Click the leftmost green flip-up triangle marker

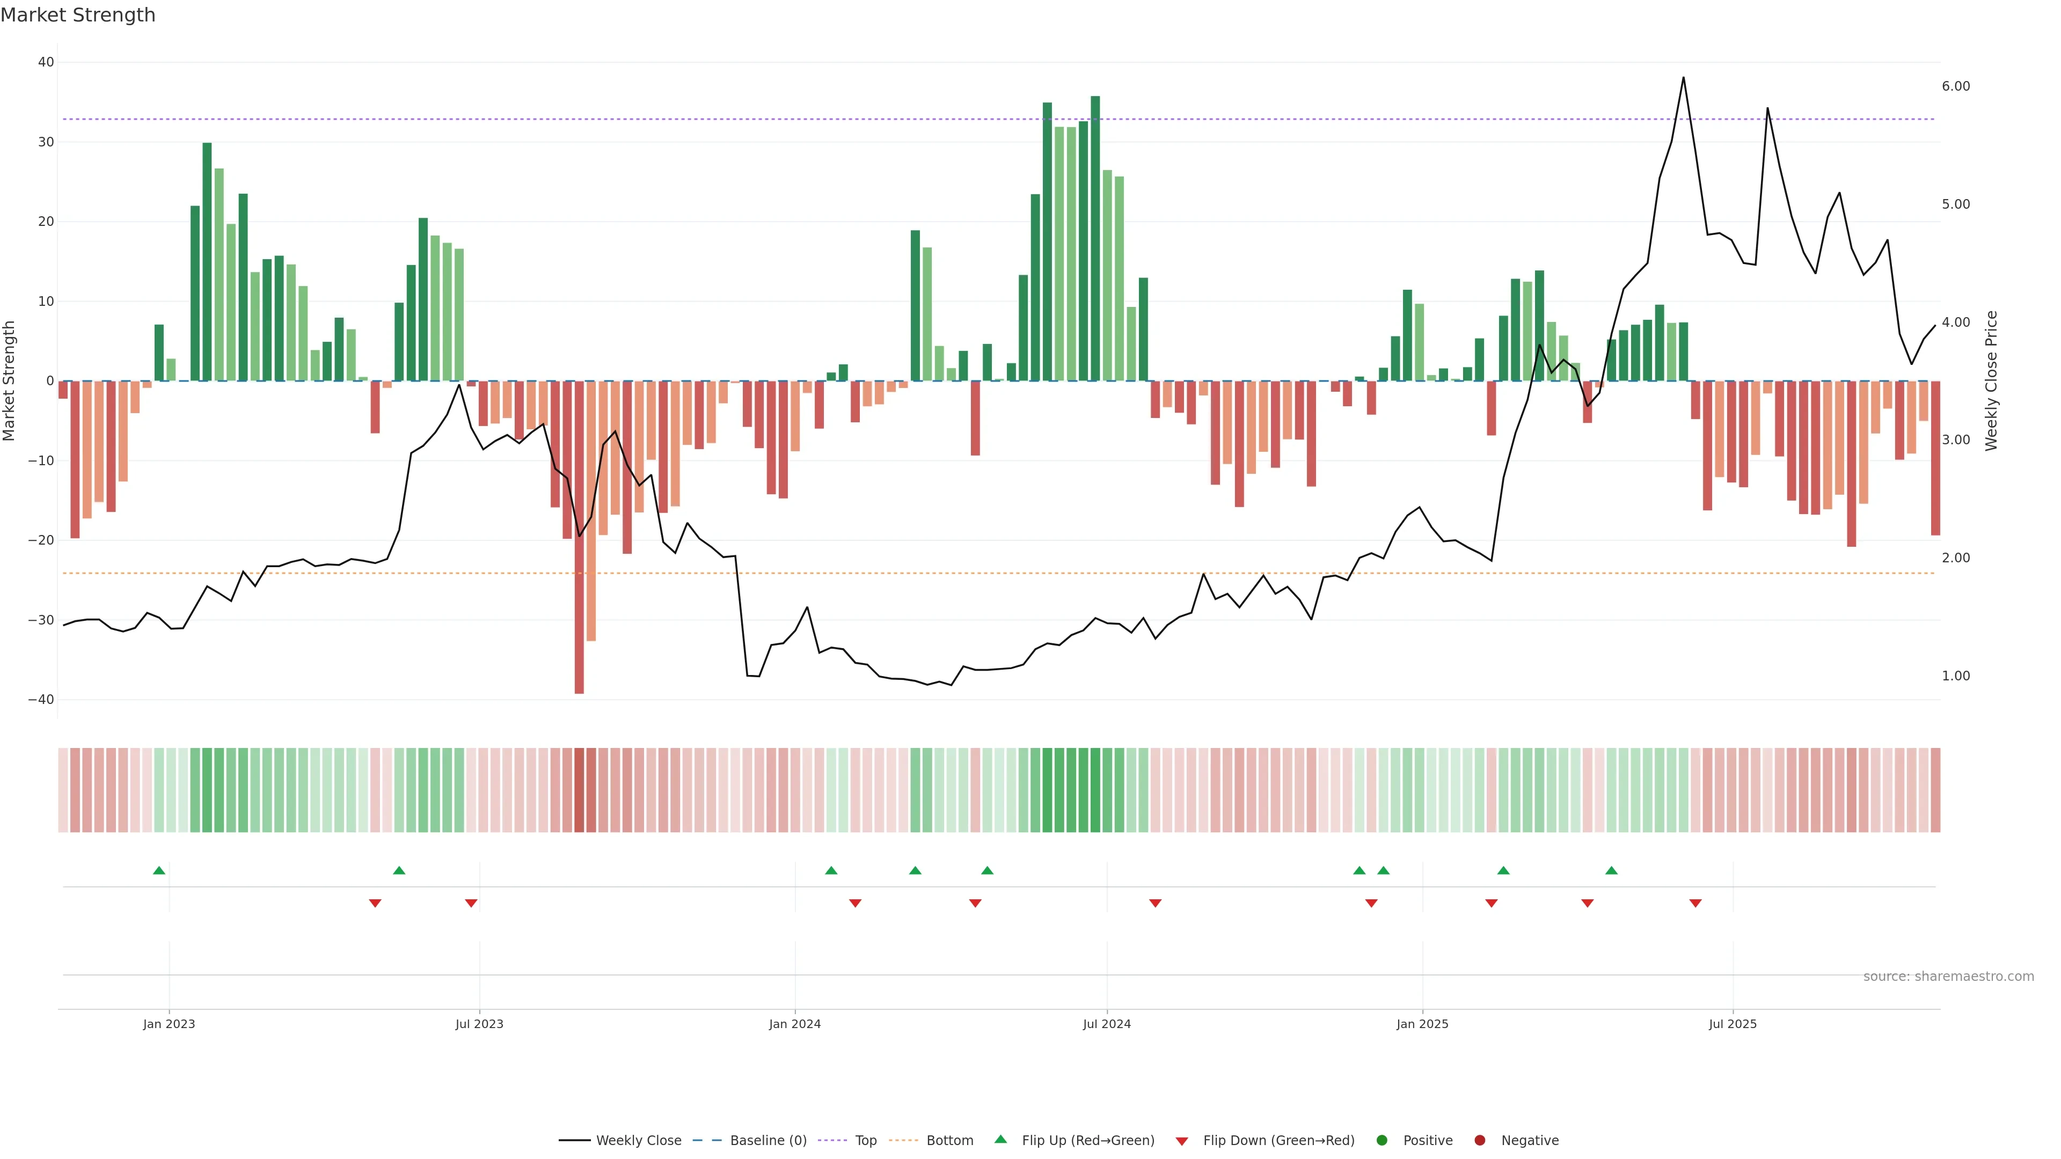pyautogui.click(x=159, y=870)
